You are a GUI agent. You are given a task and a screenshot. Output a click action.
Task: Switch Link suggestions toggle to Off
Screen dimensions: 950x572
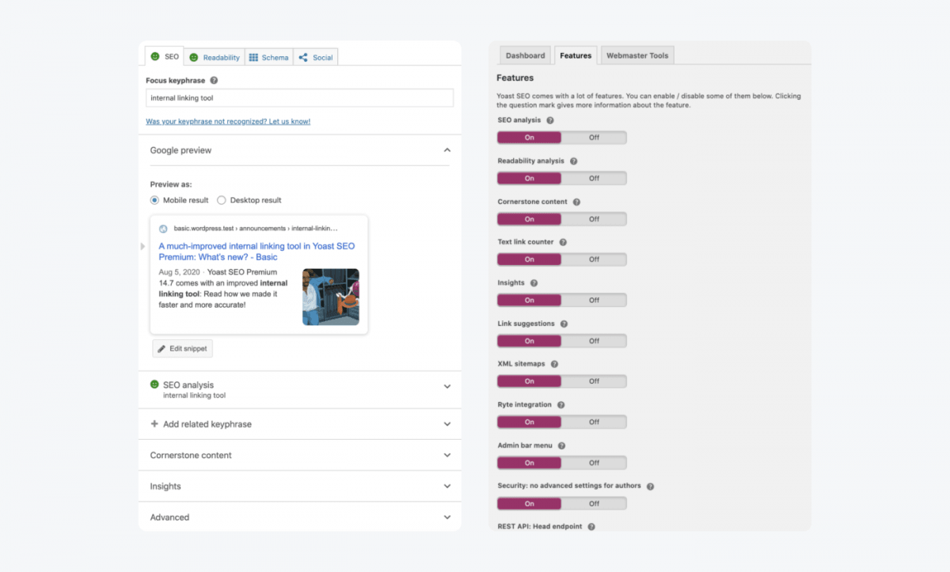594,341
